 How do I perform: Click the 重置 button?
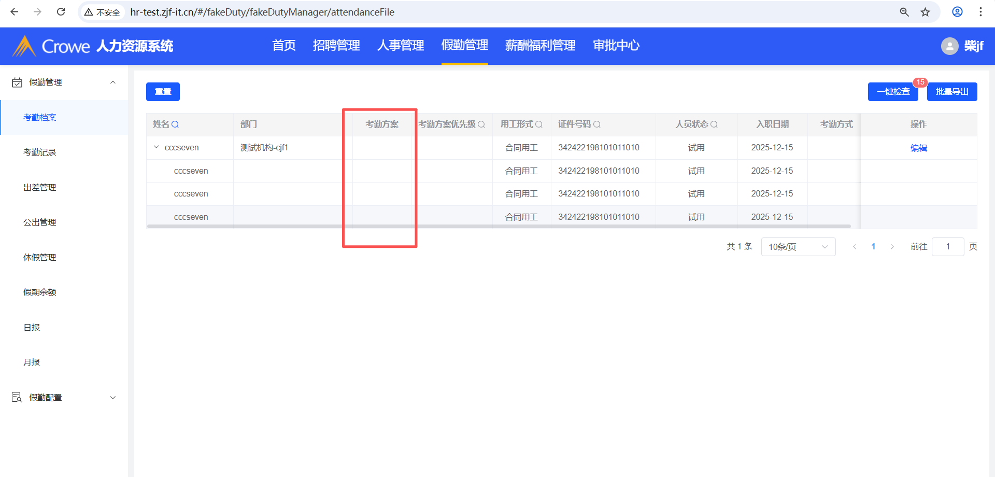point(163,92)
